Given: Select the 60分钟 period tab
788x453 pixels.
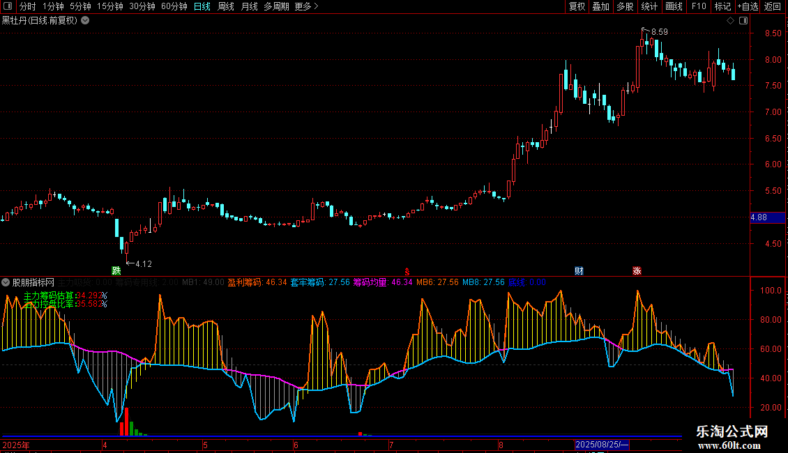Looking at the screenshot, I should coord(174,7).
